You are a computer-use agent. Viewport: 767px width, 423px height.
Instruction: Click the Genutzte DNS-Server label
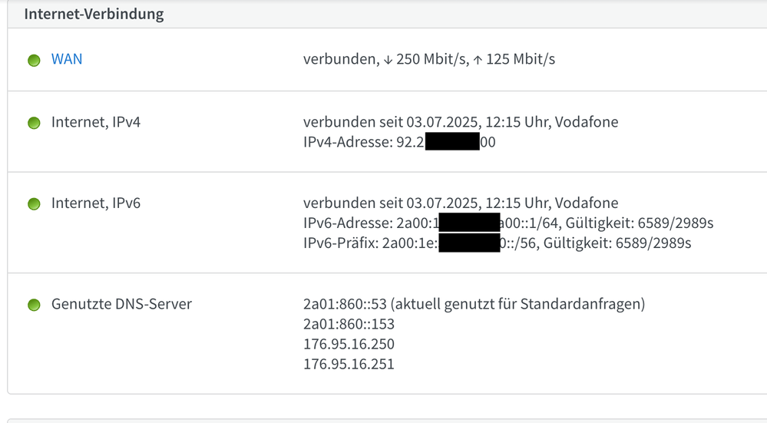pyautogui.click(x=121, y=304)
